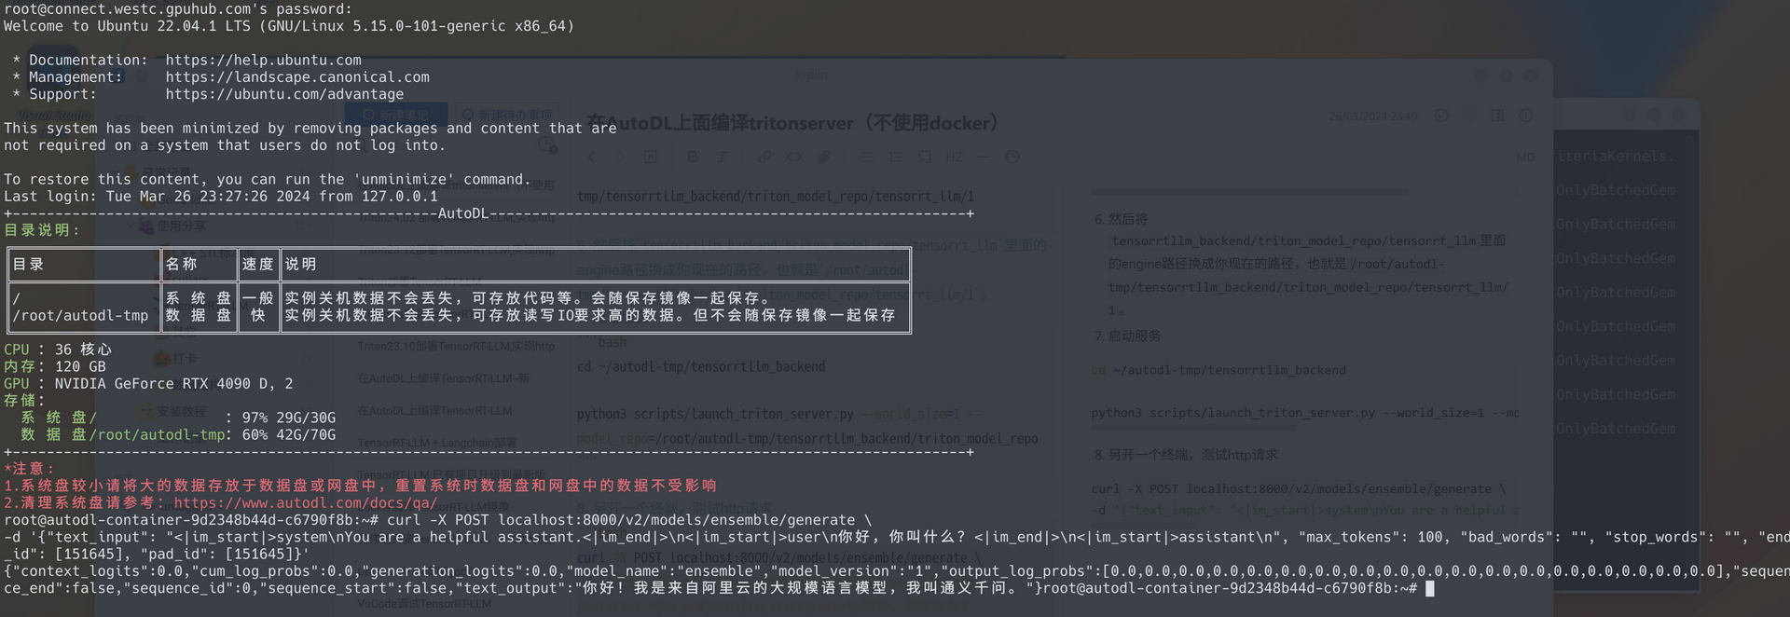This screenshot has width=1790, height=617.
Task: Click spell checker icon in Joplin header
Action: pyautogui.click(x=1440, y=116)
